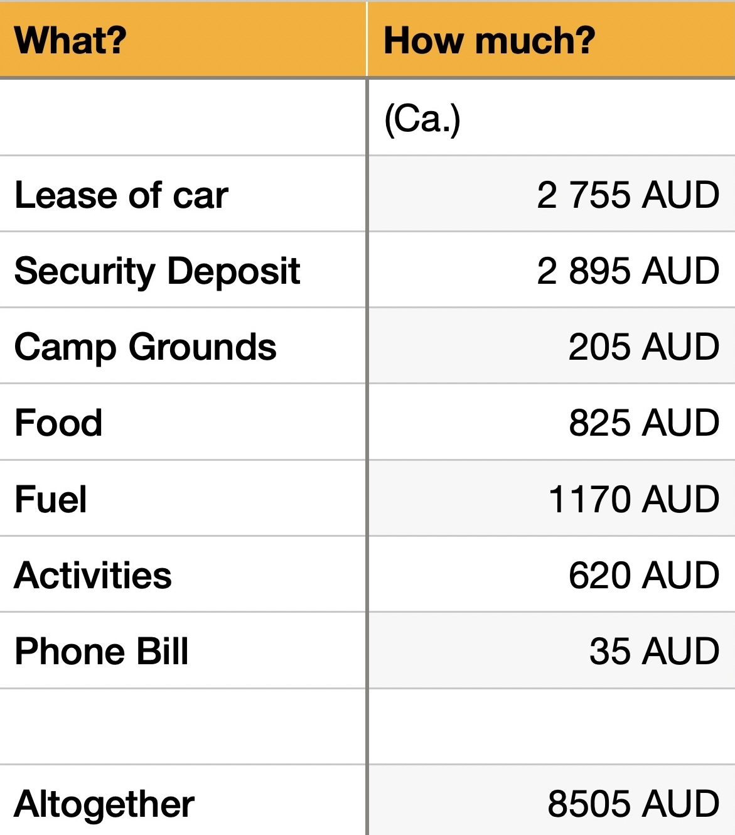Click the 825 AUD cell
The image size is (735, 835).
coord(643,423)
